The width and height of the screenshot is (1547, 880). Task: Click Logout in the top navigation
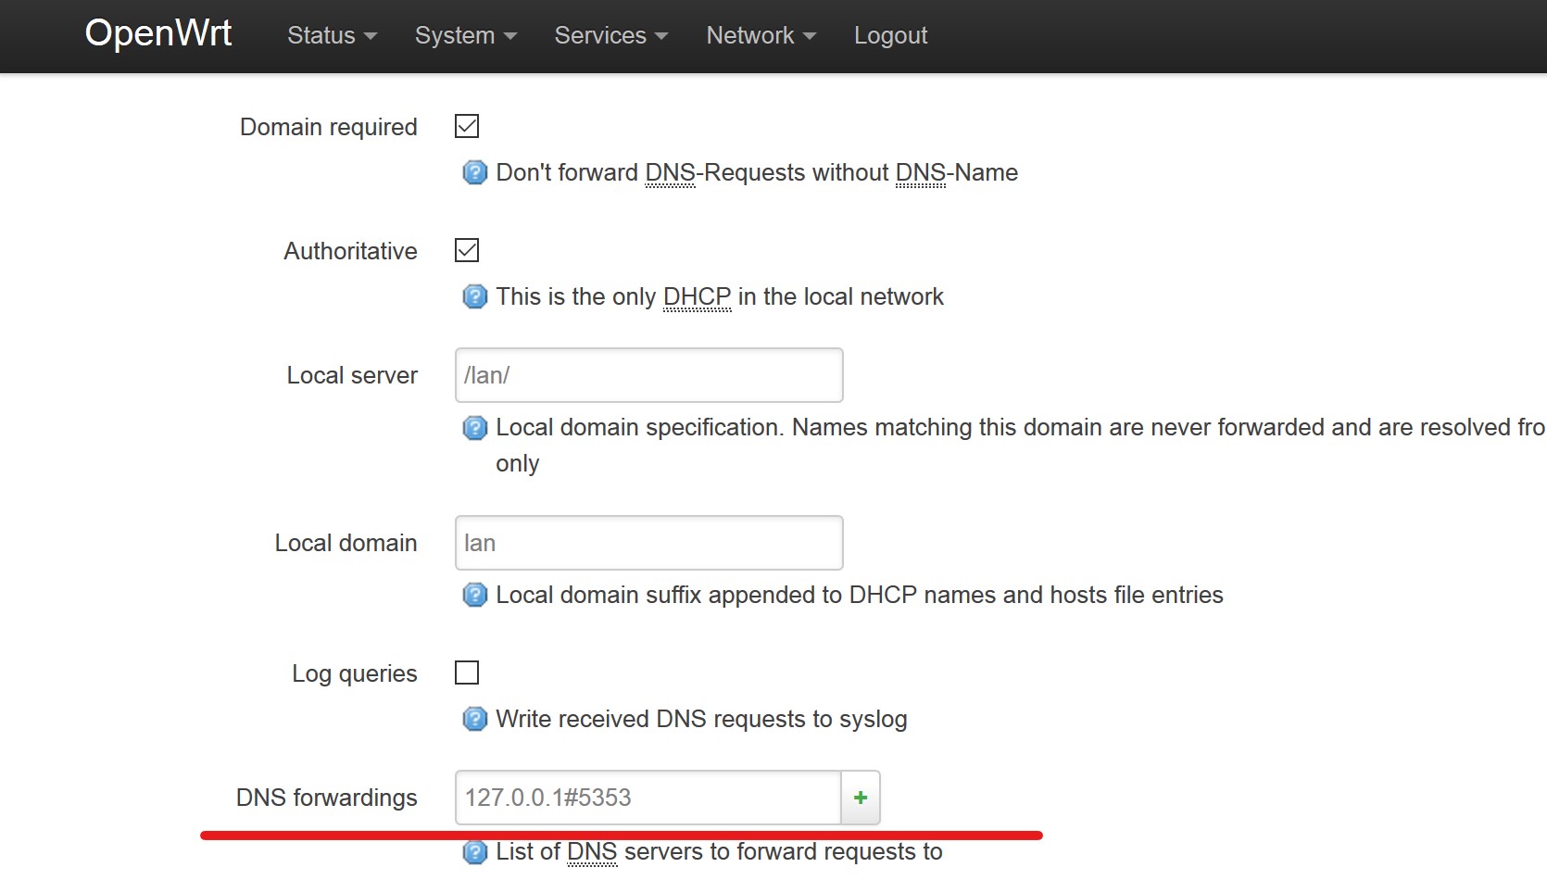point(890,35)
